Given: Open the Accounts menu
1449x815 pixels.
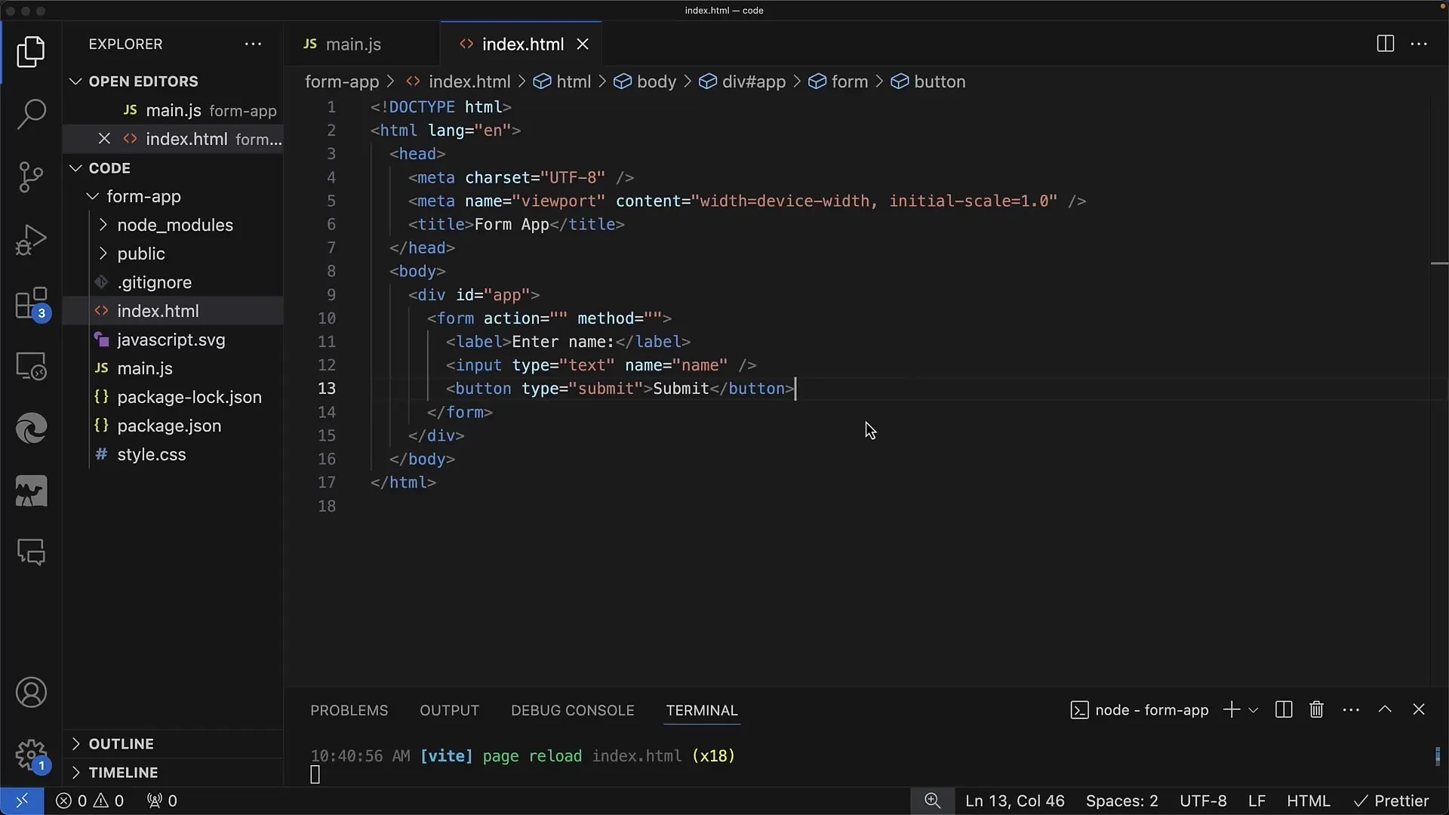Looking at the screenshot, I should pos(31,693).
